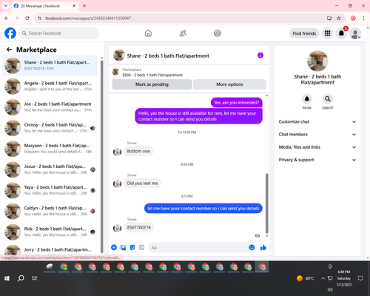Open the notifications bell
The width and height of the screenshot is (370, 296).
click(x=341, y=33)
